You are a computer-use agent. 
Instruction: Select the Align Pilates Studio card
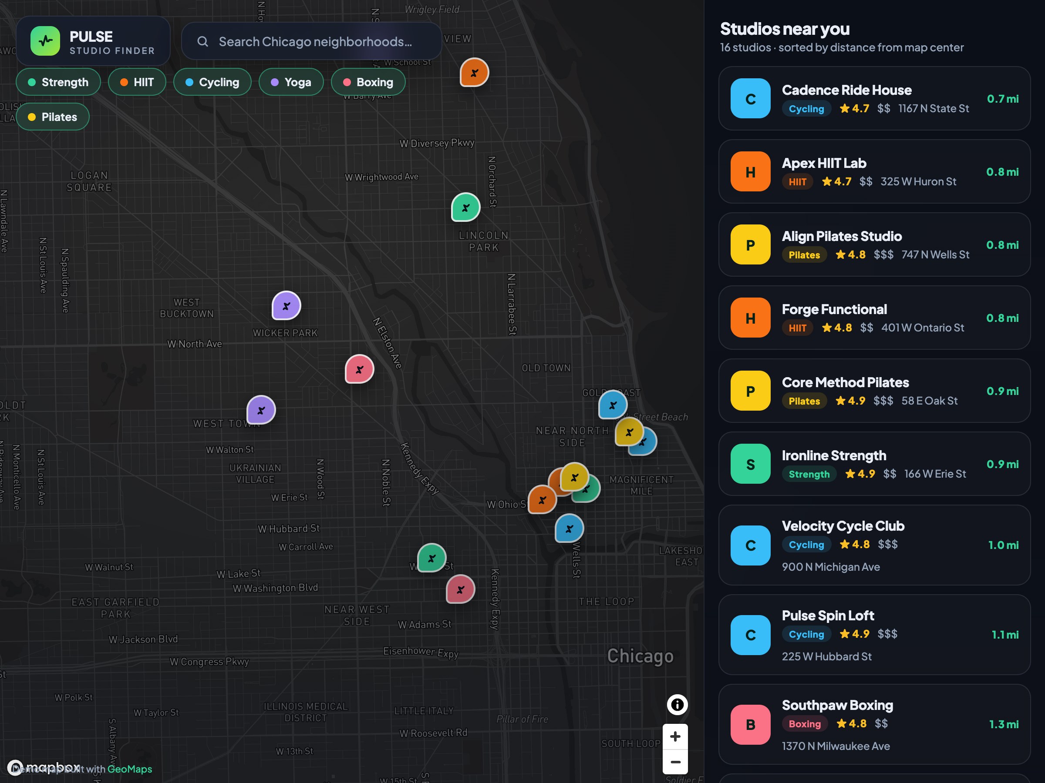coord(874,245)
